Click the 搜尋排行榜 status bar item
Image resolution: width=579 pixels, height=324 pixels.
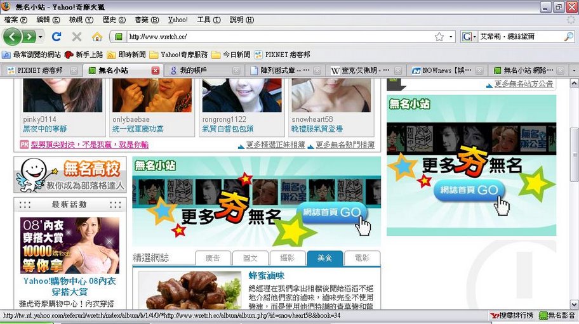512,316
